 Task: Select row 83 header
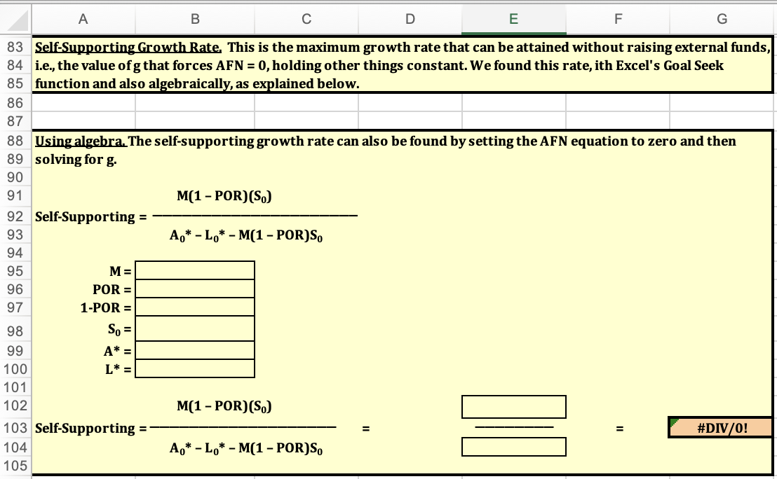[x=15, y=47]
